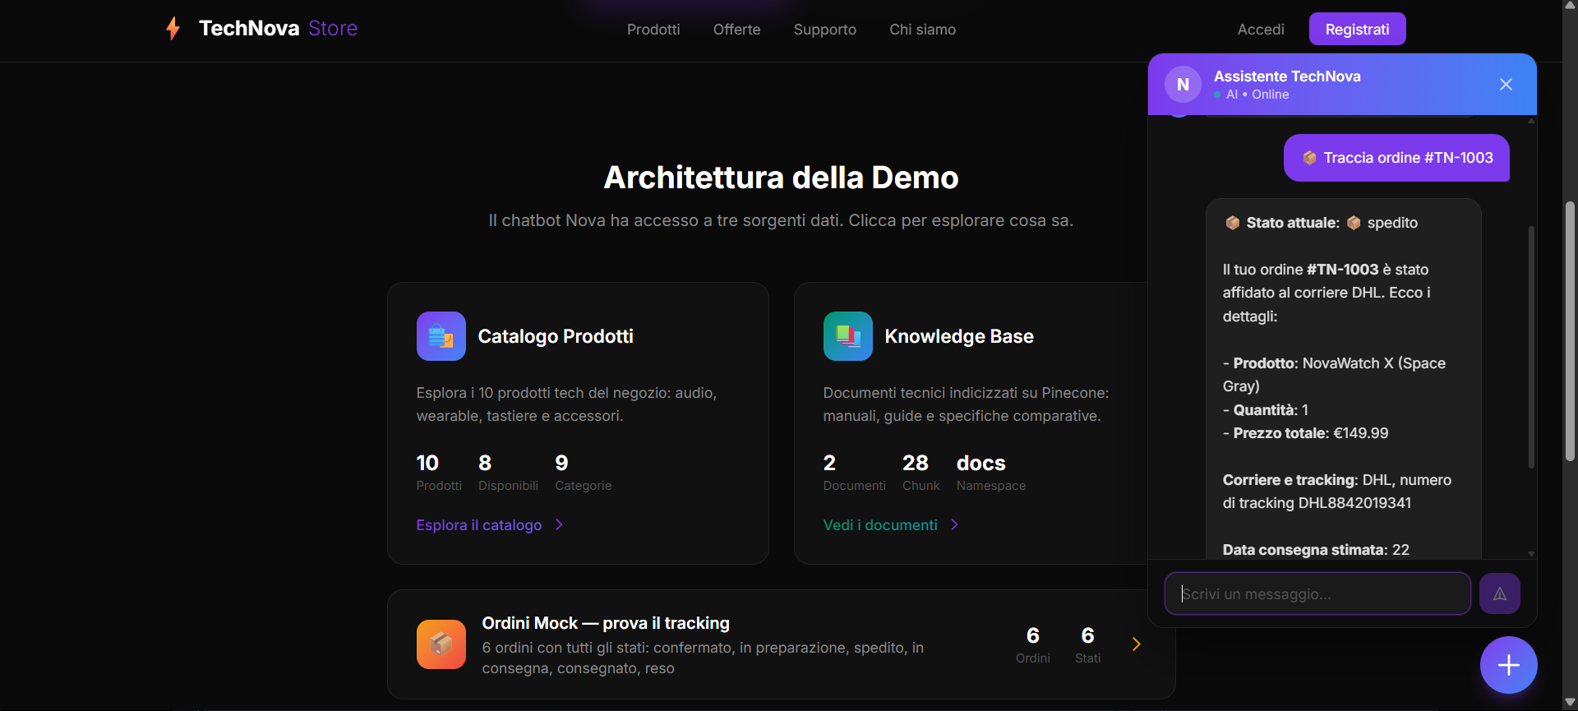The height and width of the screenshot is (711, 1578).
Task: Close the Assistente TechNova chat panel
Action: coord(1506,85)
